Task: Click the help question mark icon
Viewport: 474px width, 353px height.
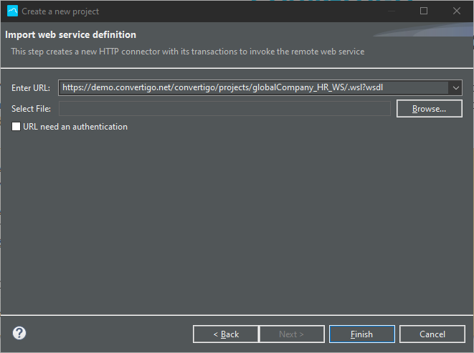Action: (19, 334)
